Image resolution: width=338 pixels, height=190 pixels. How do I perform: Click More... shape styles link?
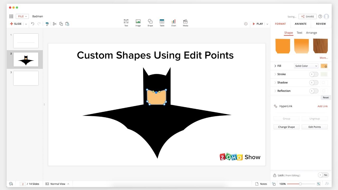click(x=324, y=58)
